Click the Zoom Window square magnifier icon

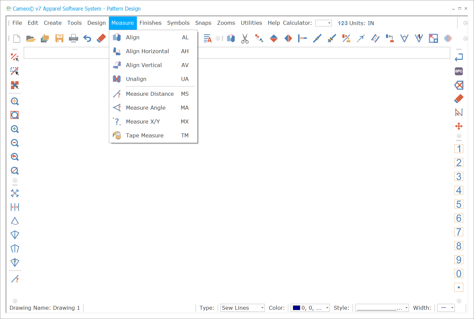pos(15,115)
